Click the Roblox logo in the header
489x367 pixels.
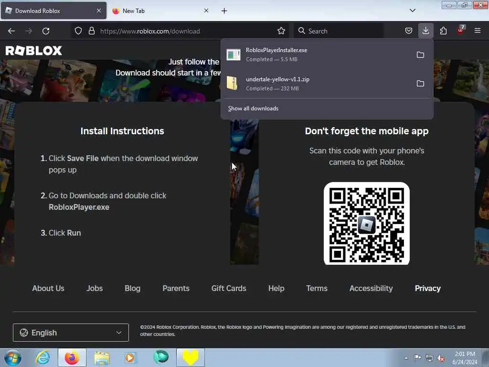(34, 51)
